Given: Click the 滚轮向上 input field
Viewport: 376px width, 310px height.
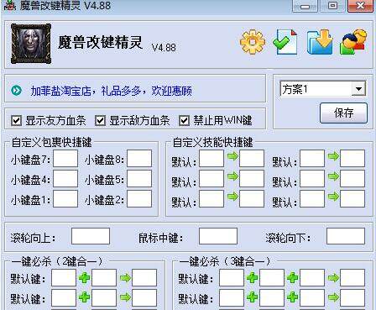Looking at the screenshot, I should [x=91, y=236].
